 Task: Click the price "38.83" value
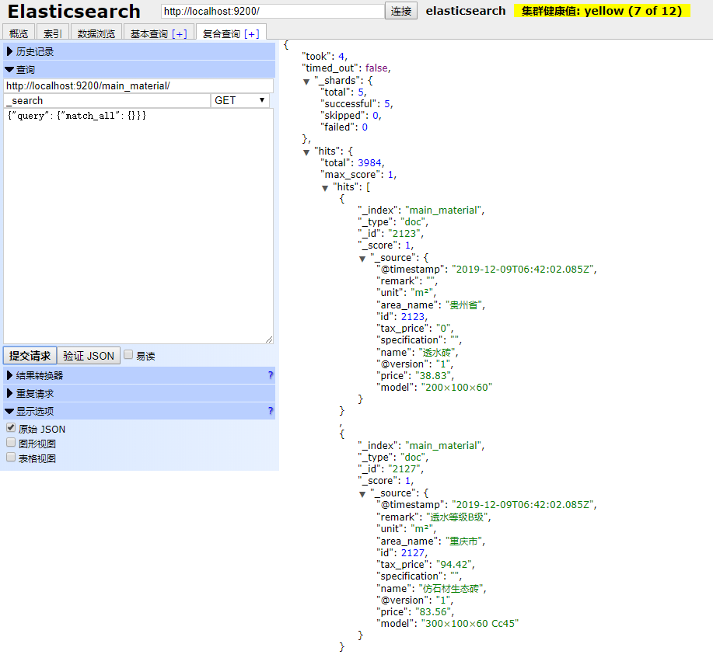(x=433, y=376)
